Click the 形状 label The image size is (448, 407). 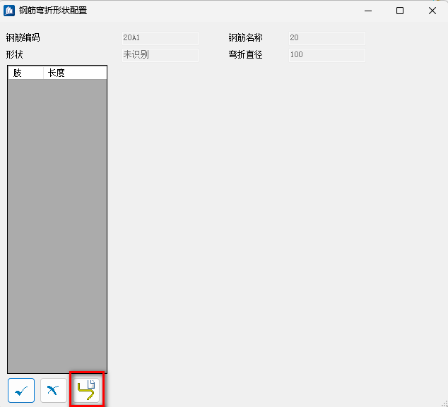coord(15,54)
